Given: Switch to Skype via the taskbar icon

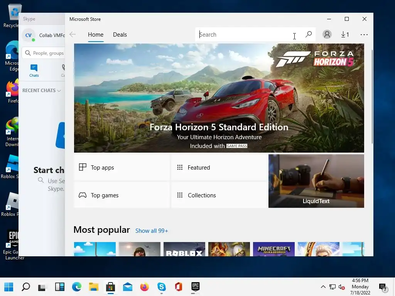Looking at the screenshot, I should pyautogui.click(x=162, y=287).
